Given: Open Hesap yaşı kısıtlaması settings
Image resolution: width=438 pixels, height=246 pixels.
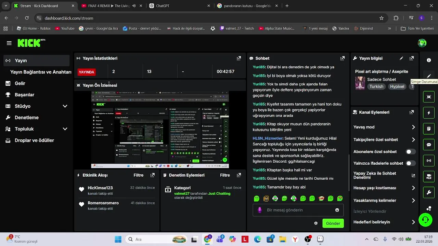Looking at the screenshot, I should [384, 188].
